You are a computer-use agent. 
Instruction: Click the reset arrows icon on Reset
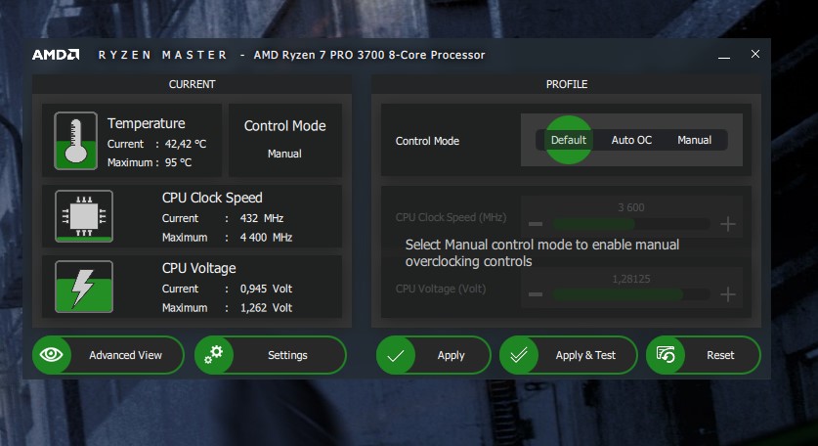tap(666, 355)
